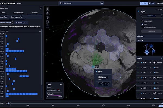Click the map filter icon
163x108 pixels.
48,9
